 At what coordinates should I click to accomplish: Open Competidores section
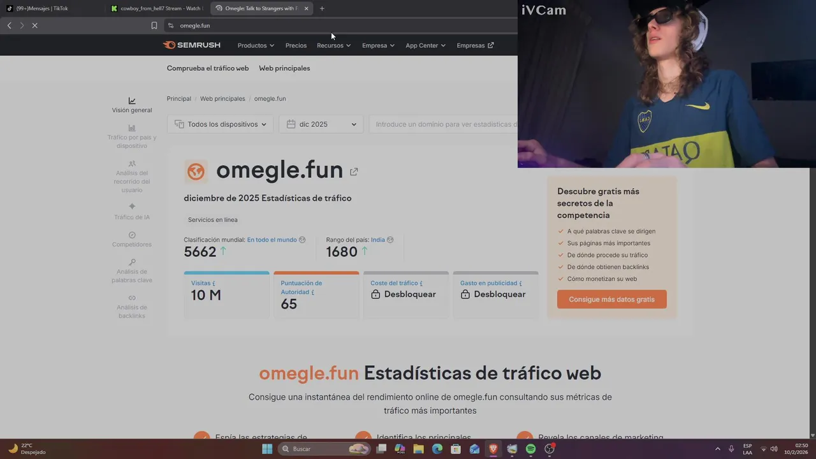pos(132,239)
